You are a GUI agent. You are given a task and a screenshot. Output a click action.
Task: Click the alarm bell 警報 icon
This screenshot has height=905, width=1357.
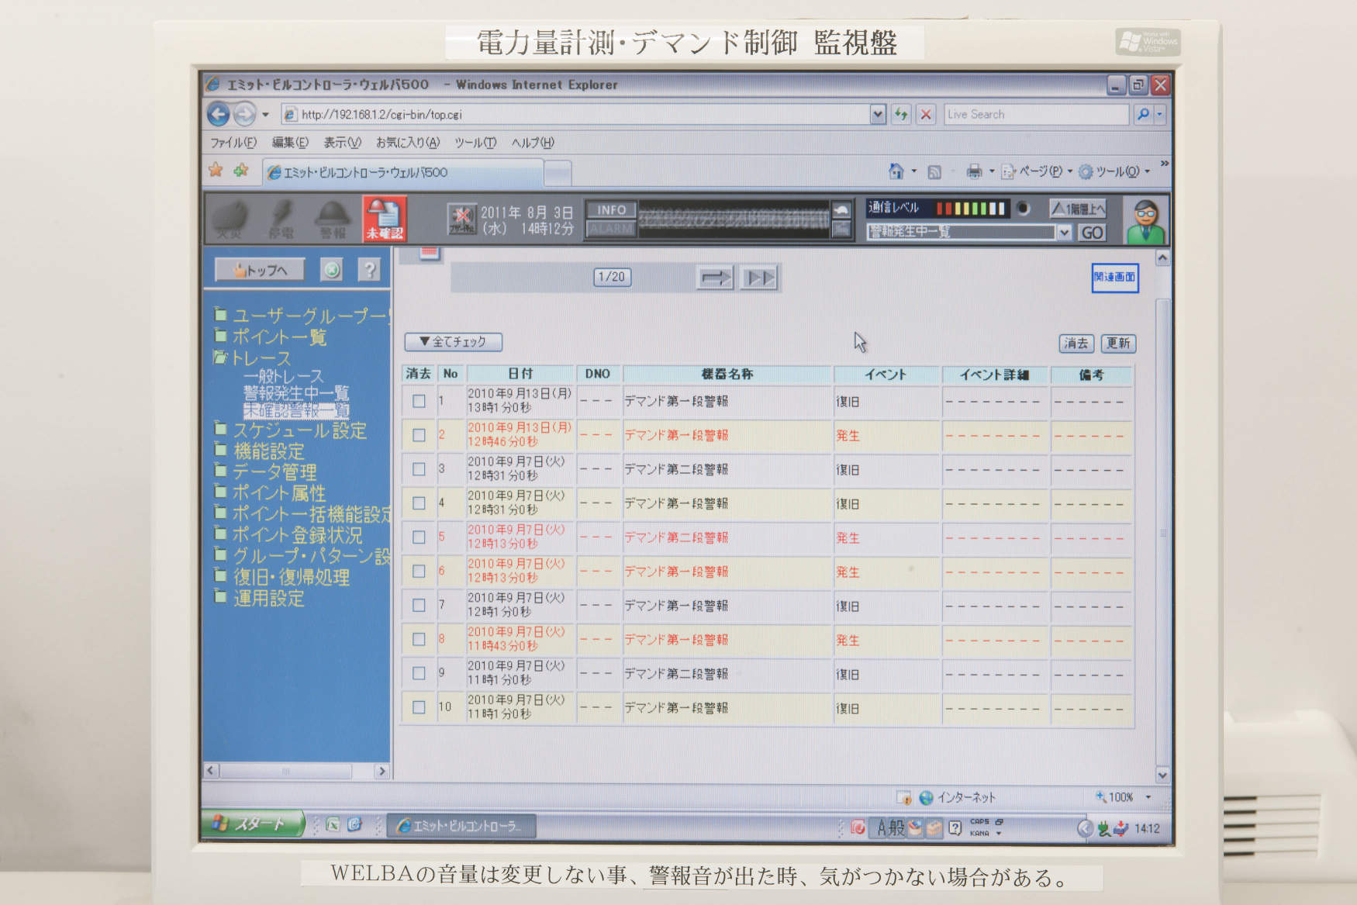(333, 219)
